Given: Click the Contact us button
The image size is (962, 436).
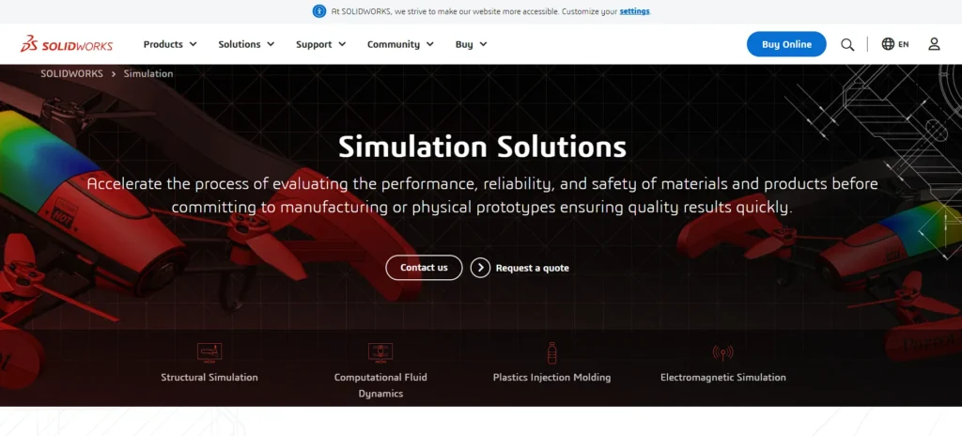Looking at the screenshot, I should tap(424, 268).
